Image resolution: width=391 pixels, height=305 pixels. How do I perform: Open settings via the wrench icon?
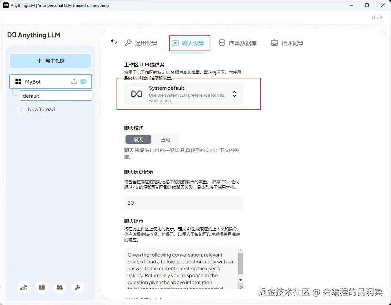[x=78, y=287]
